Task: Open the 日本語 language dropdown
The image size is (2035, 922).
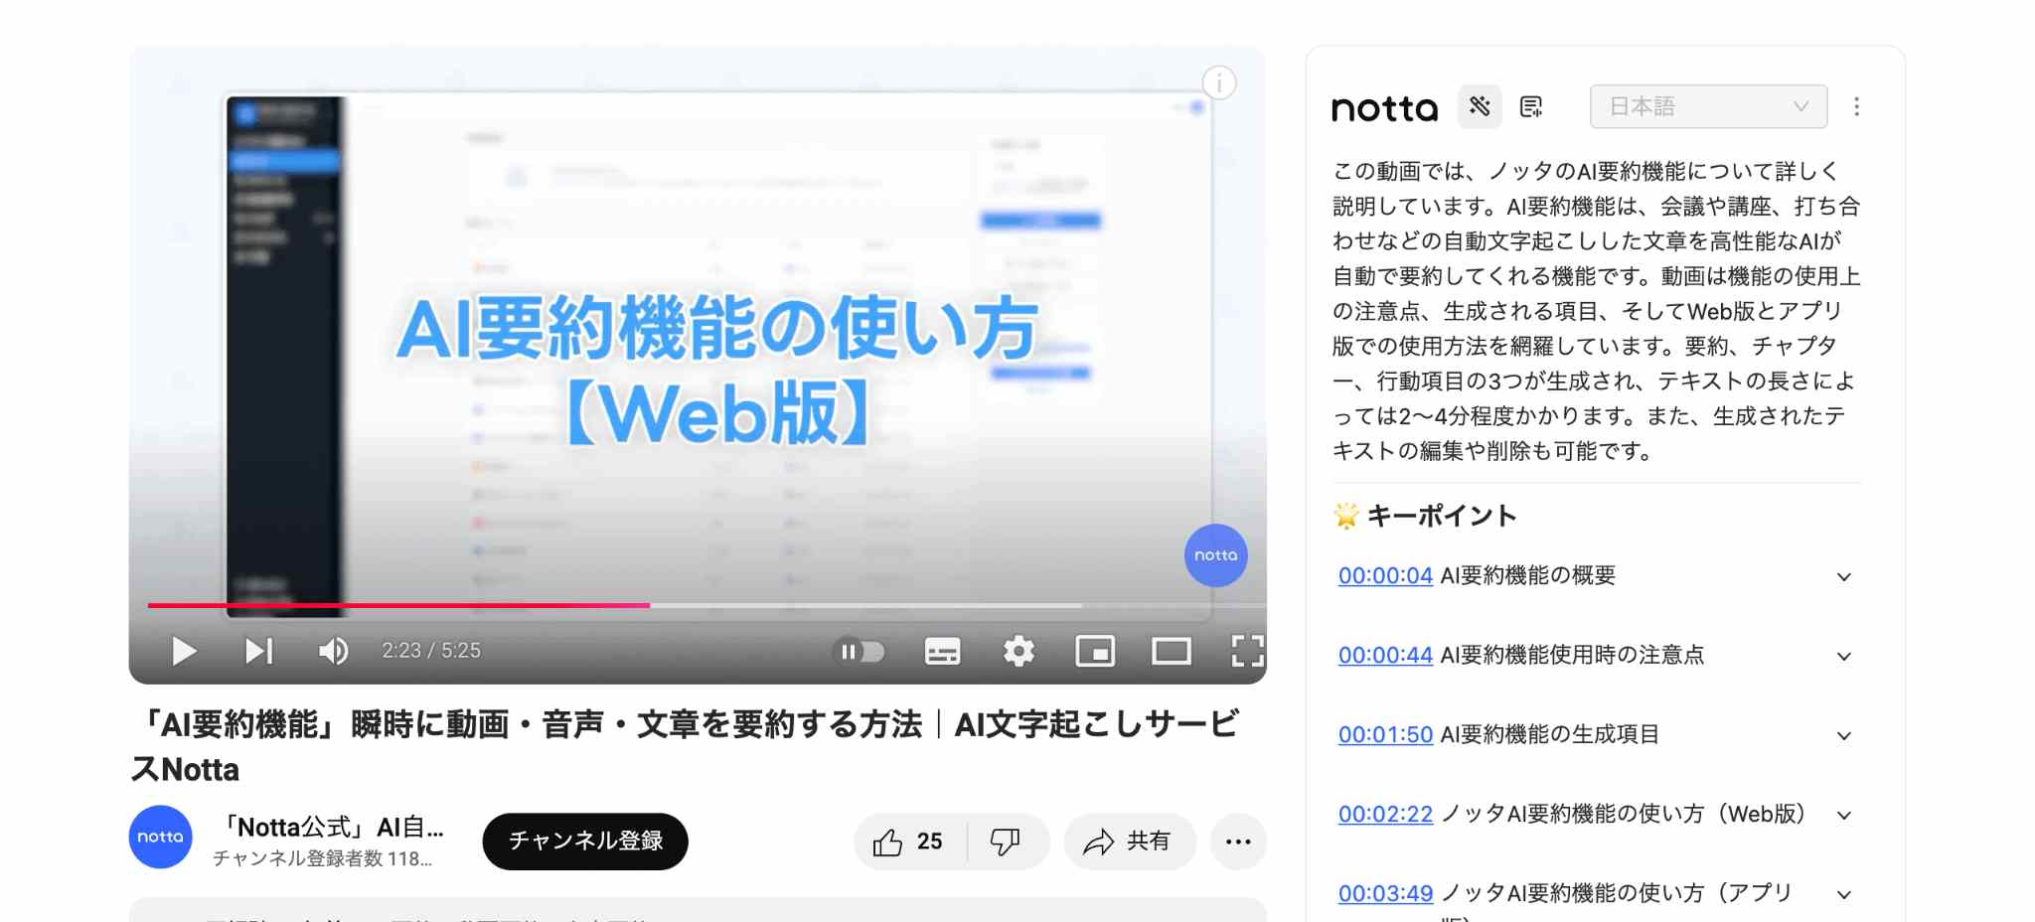Action: coord(1708,106)
